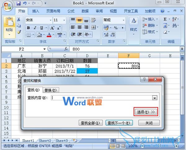Apply Bold formatting

(x=28, y=28)
